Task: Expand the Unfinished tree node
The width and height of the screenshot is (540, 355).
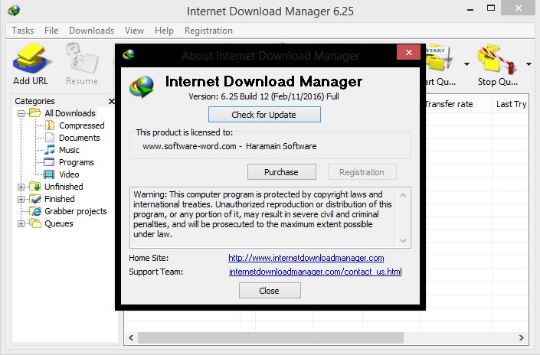Action: point(21,187)
